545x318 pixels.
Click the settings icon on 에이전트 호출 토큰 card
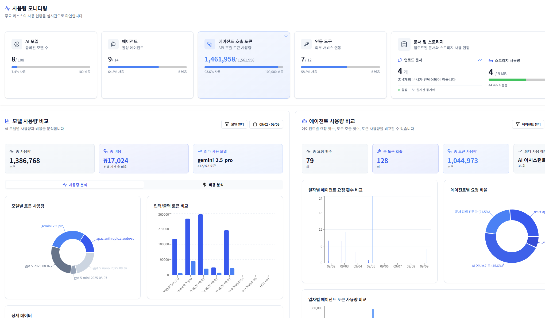[286, 35]
